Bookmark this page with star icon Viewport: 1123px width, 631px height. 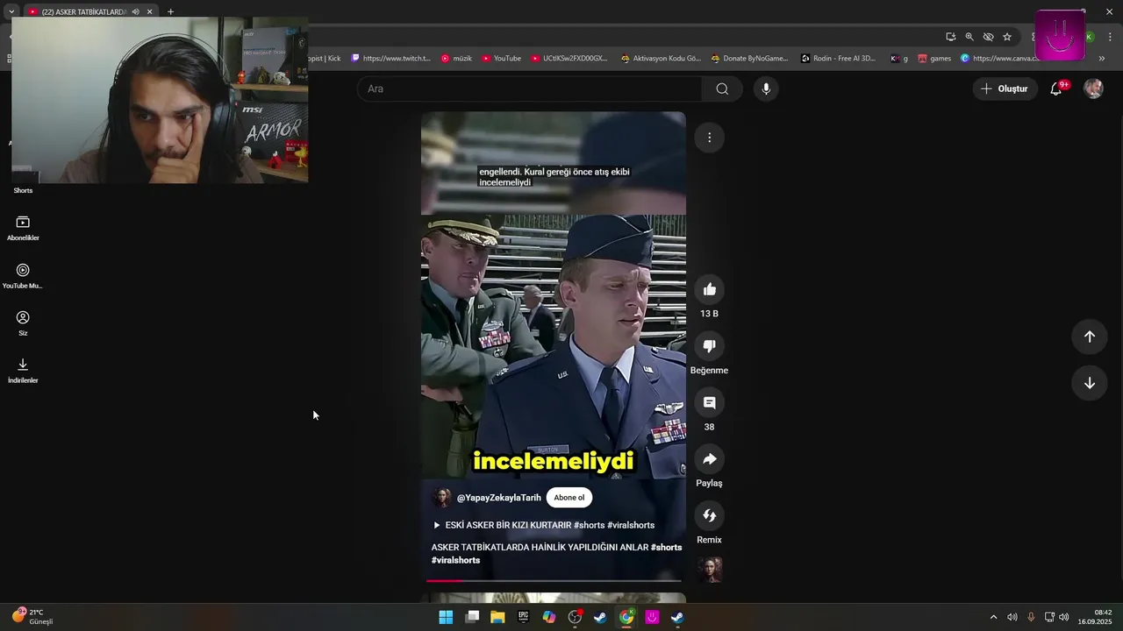click(x=1007, y=37)
